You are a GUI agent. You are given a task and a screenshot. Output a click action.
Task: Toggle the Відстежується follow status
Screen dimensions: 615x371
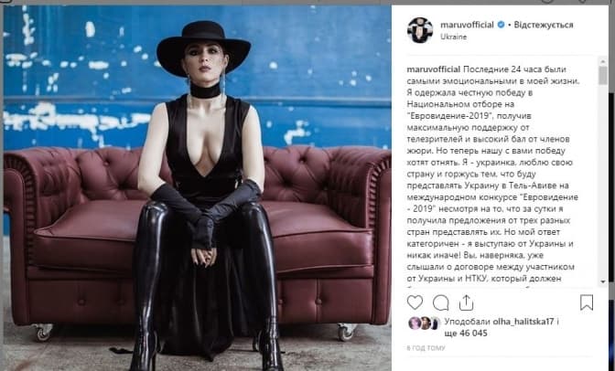click(x=544, y=25)
